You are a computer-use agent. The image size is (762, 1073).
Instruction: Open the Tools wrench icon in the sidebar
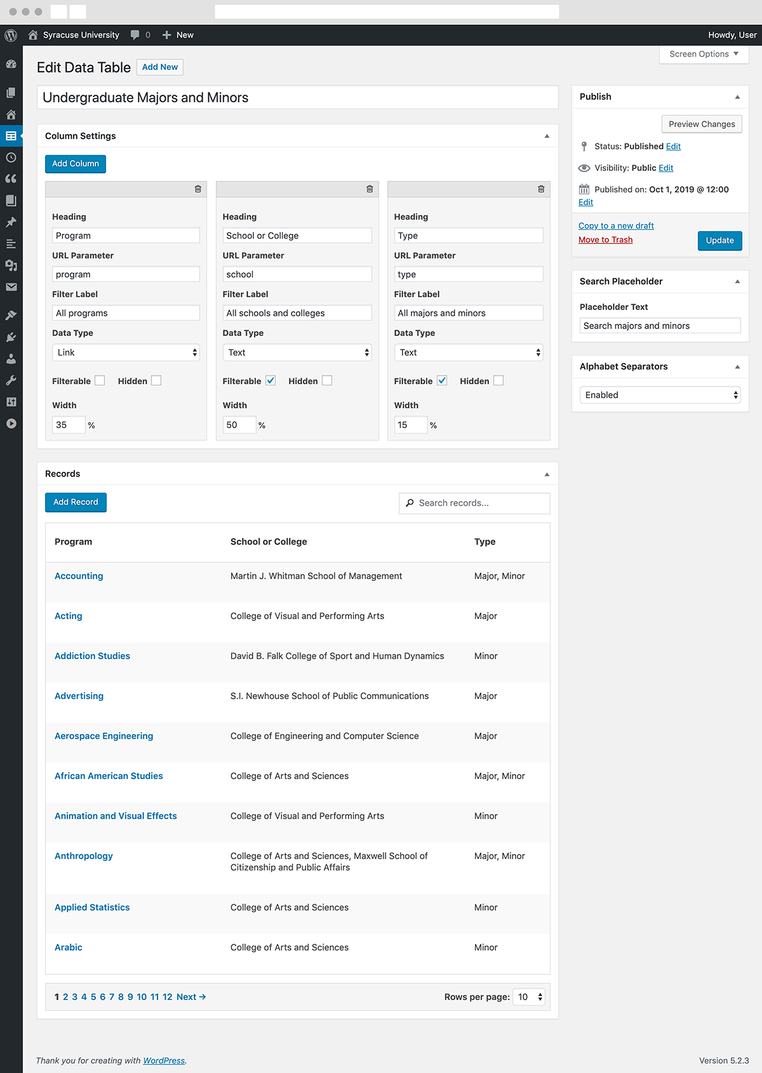click(x=11, y=380)
